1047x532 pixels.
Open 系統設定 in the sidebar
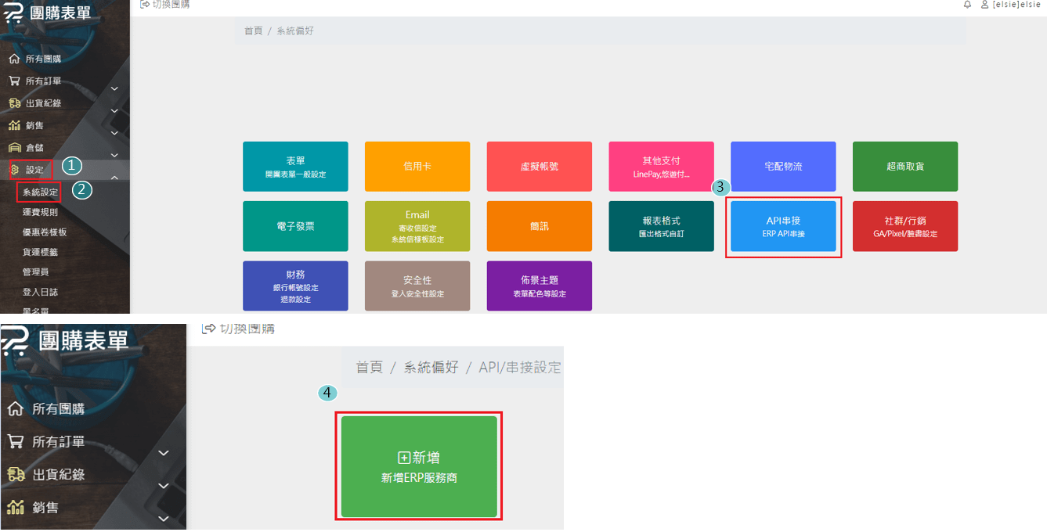40,192
